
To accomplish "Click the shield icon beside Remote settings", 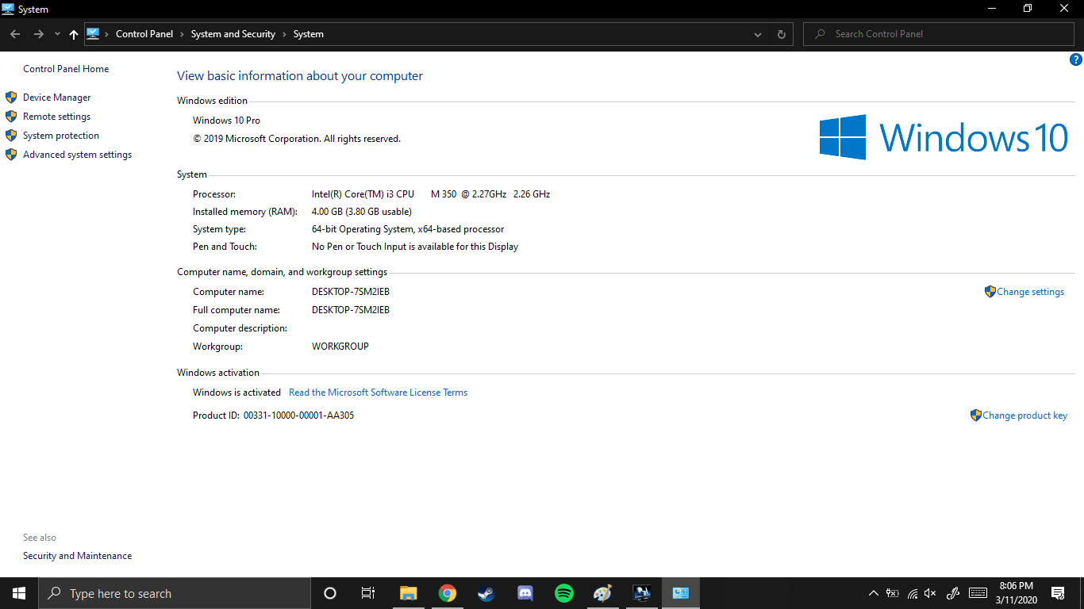I will (x=11, y=117).
